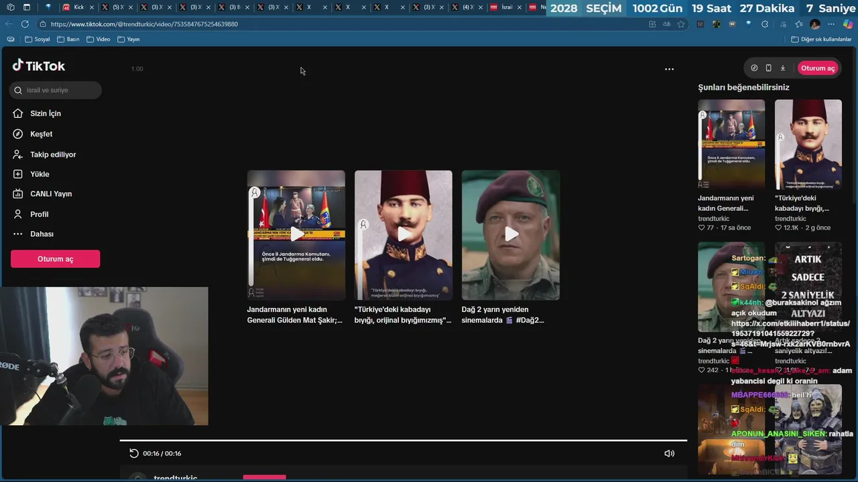Click the split screen icon in address bar

652,24
